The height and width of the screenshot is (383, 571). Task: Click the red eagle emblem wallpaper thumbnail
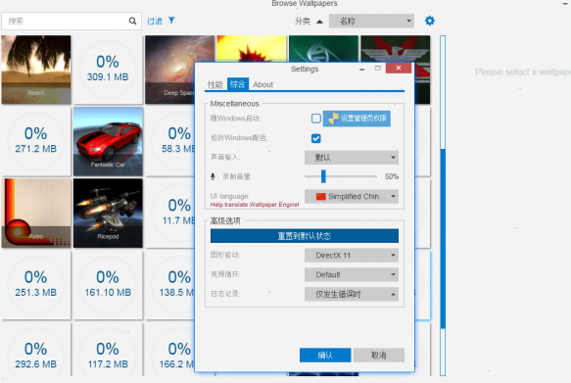396,49
